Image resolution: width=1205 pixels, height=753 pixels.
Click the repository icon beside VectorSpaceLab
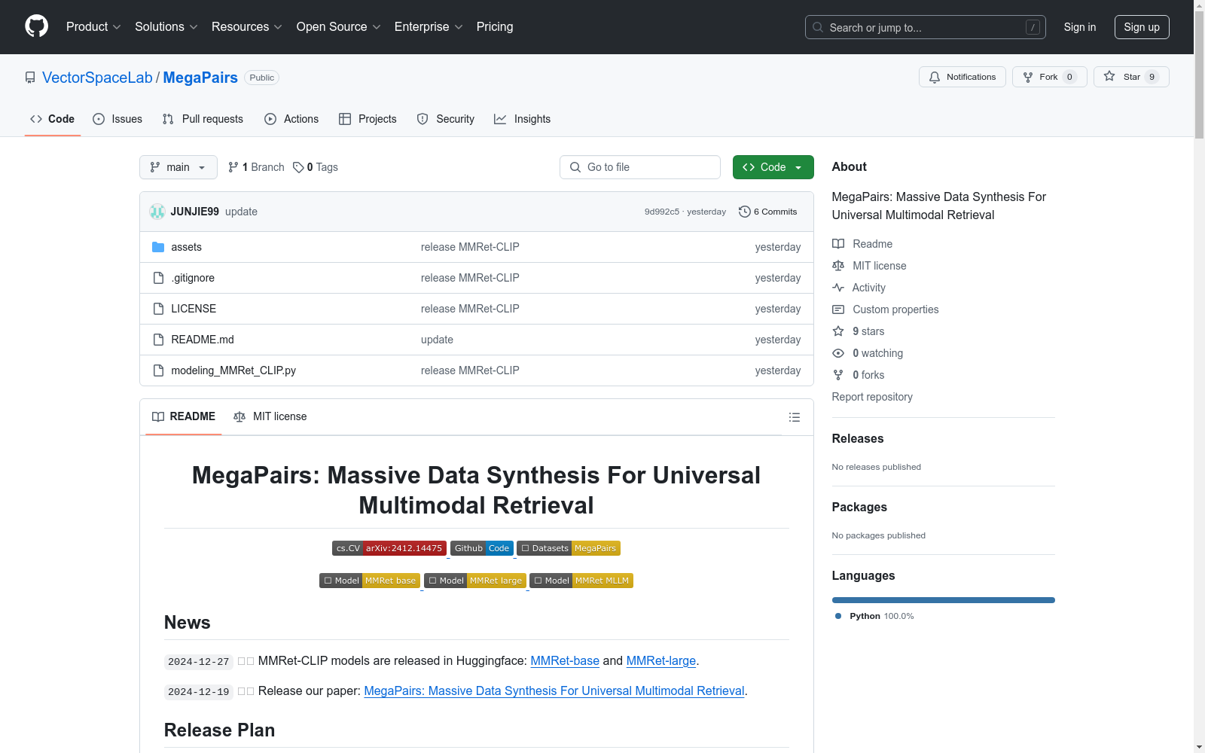(30, 78)
